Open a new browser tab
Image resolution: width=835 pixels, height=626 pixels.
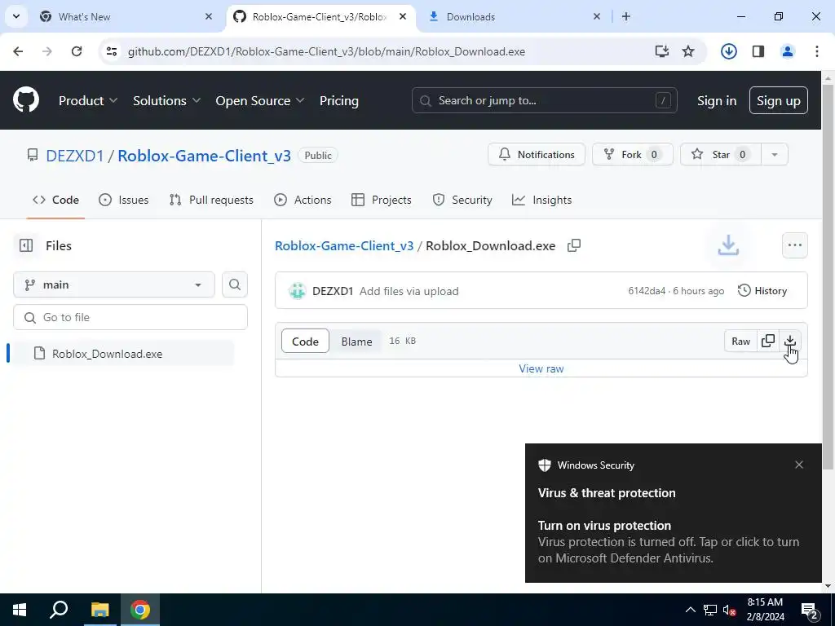point(626,16)
